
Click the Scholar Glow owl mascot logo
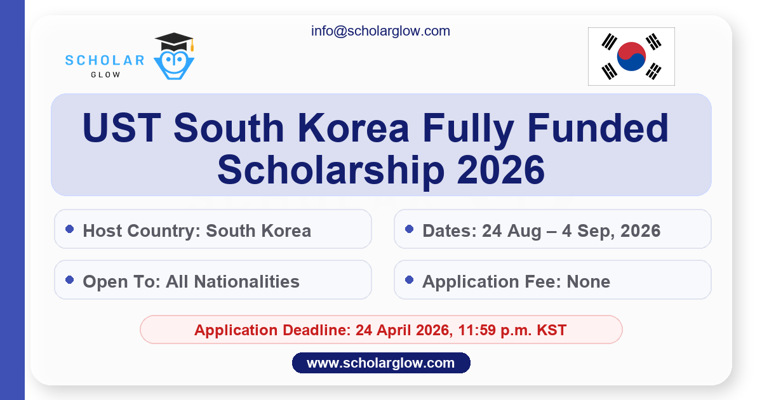coord(174,62)
